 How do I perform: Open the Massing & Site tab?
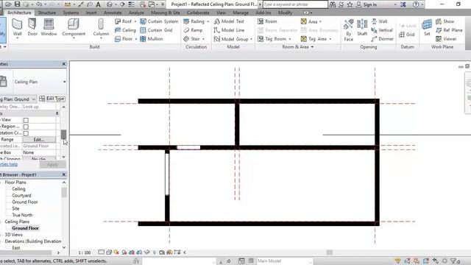click(165, 13)
